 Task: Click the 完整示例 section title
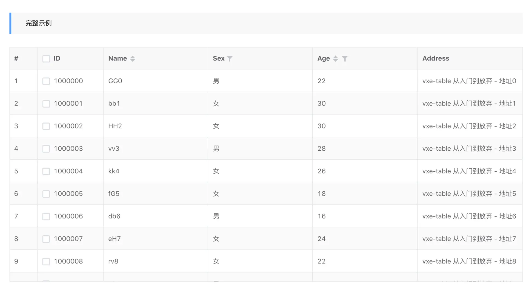38,23
